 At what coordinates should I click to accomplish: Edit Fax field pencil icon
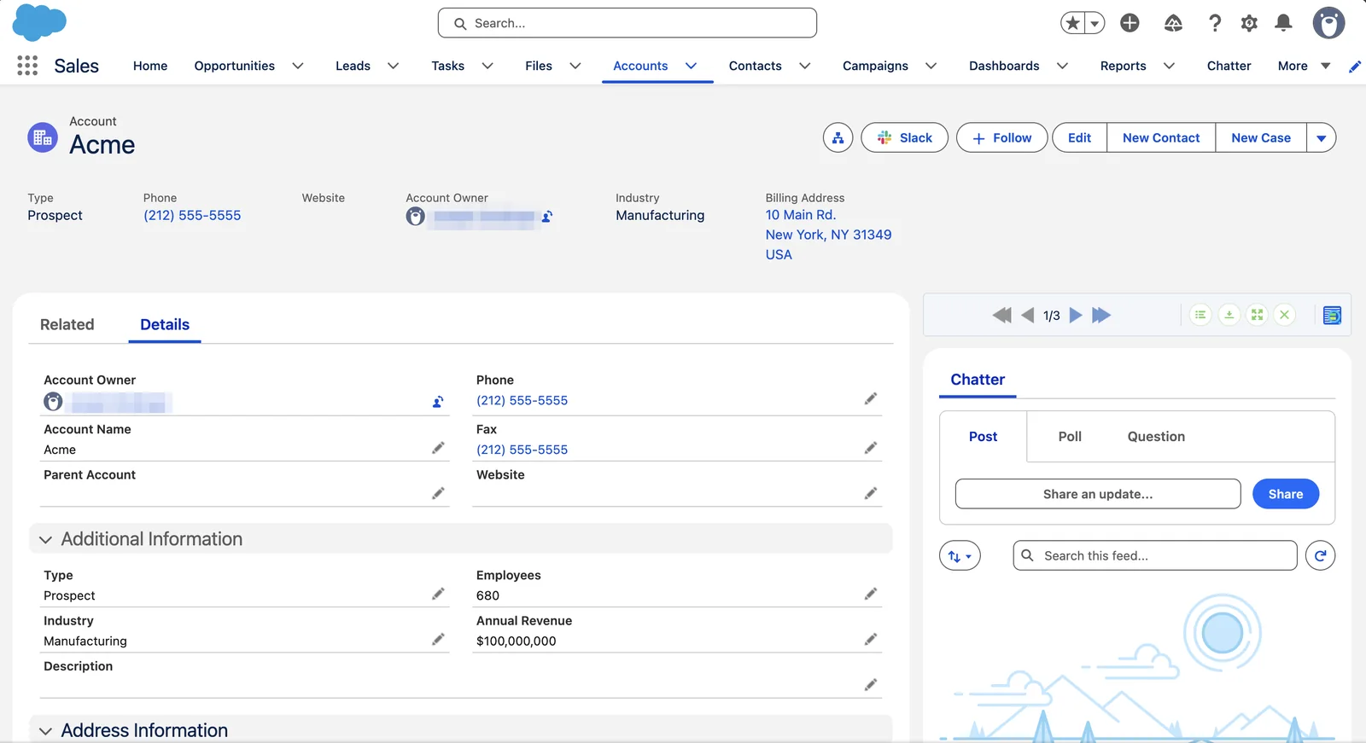871,448
